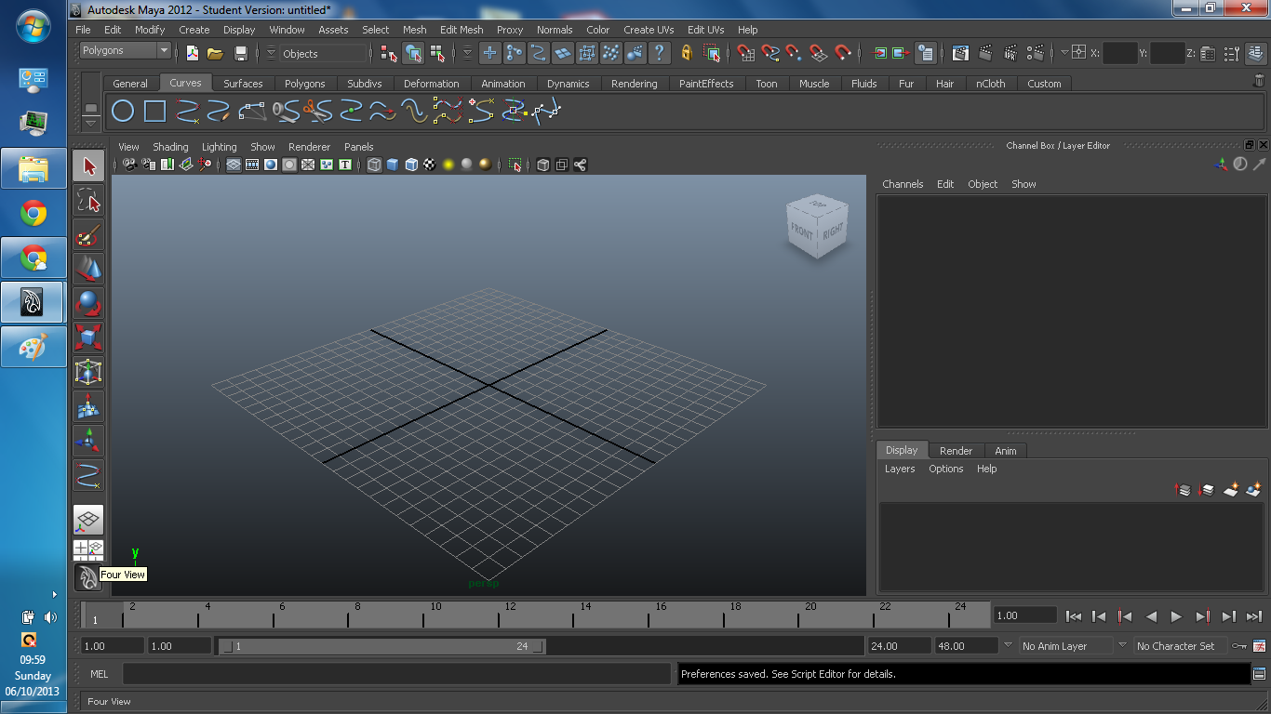Open the Layers menu in Layer Editor
Viewport: 1271px width, 714px height.
(900, 469)
